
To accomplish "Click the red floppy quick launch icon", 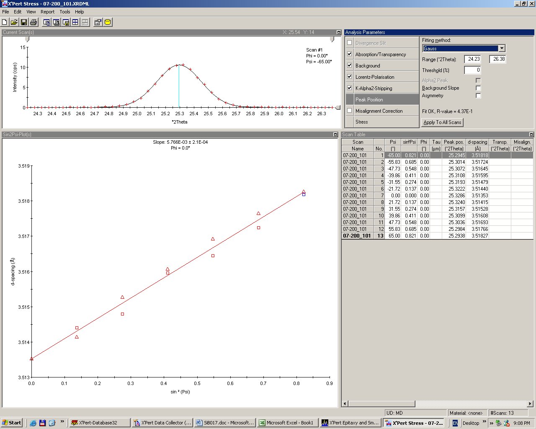I will coord(42,423).
